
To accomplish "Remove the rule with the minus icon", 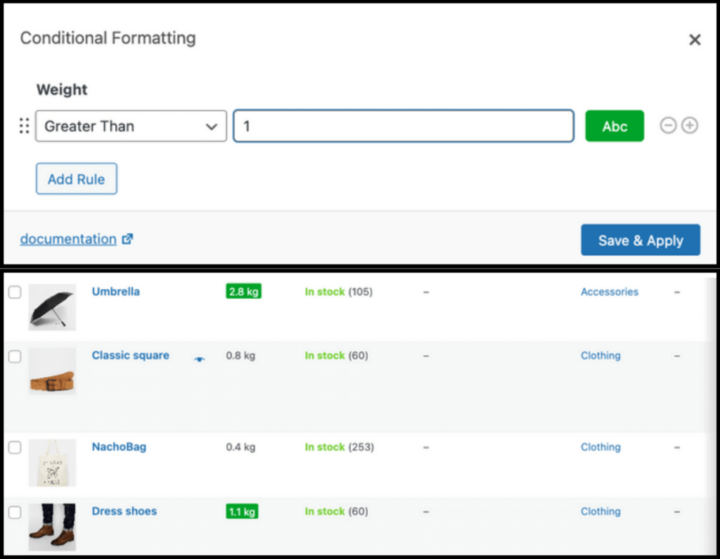I will (668, 126).
